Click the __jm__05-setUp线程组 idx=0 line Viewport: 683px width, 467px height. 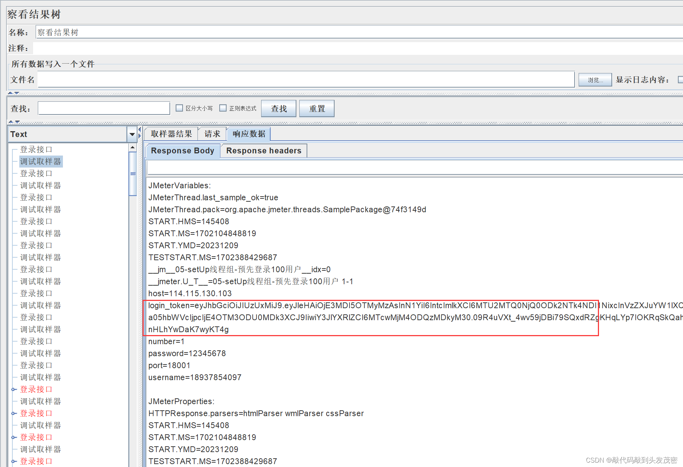click(239, 269)
